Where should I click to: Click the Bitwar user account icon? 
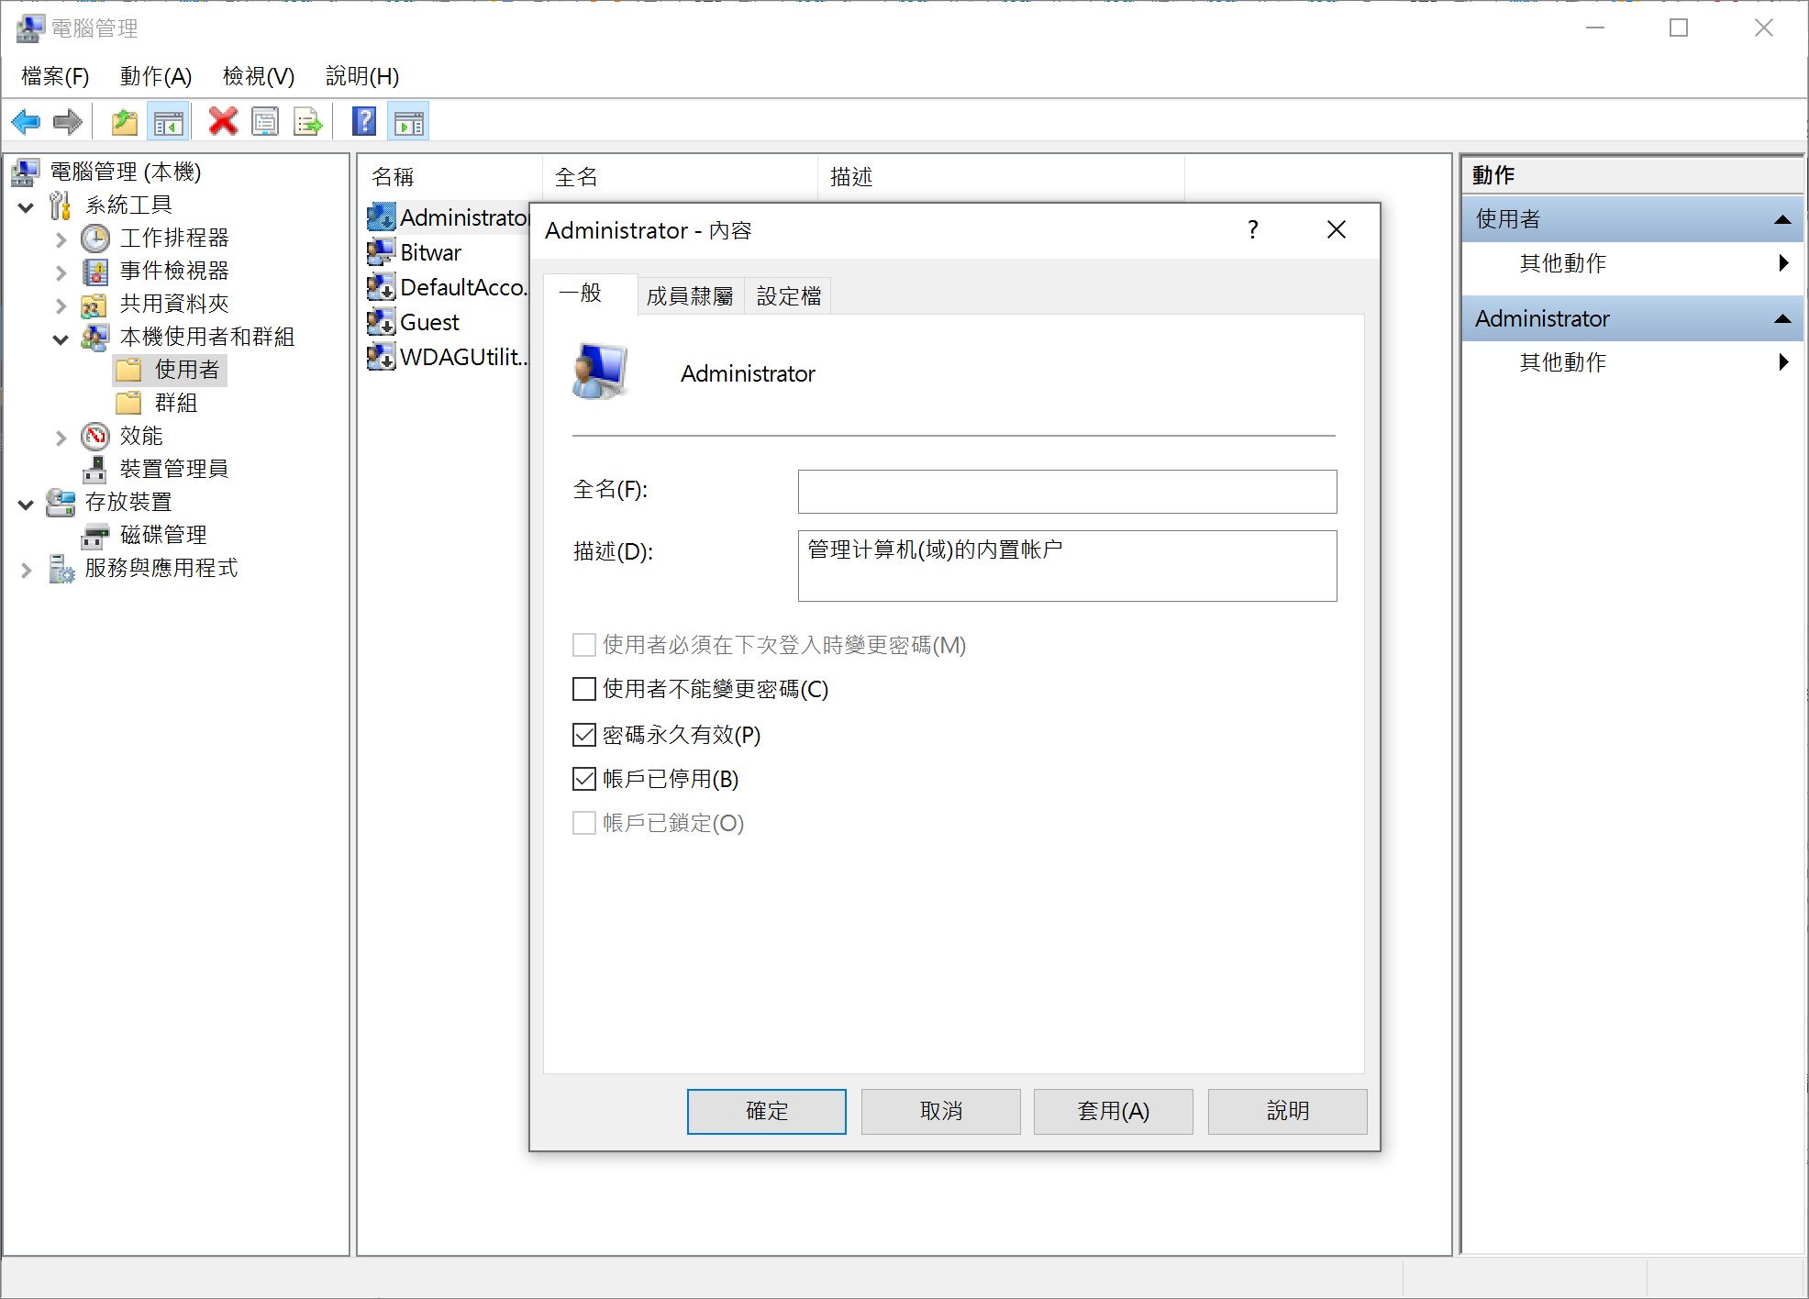click(x=381, y=252)
